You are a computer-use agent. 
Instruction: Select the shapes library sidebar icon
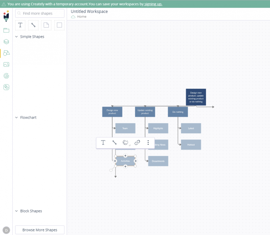6,53
